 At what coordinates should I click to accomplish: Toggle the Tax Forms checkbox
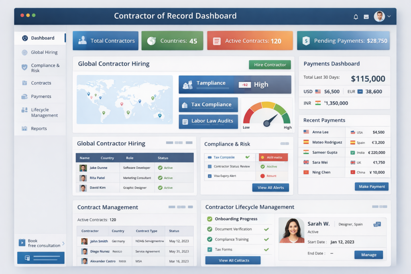[x=210, y=250]
